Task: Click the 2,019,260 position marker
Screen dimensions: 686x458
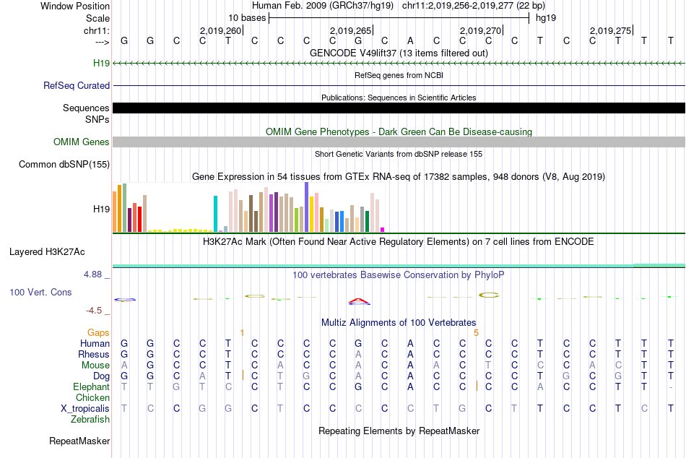Action: pyautogui.click(x=220, y=30)
